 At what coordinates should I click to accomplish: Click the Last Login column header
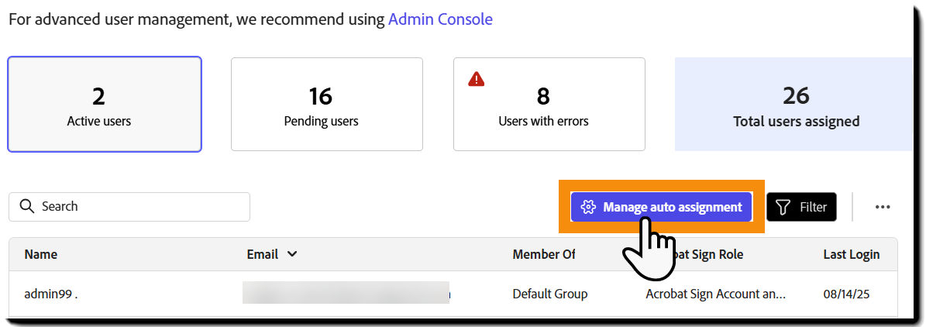click(851, 254)
